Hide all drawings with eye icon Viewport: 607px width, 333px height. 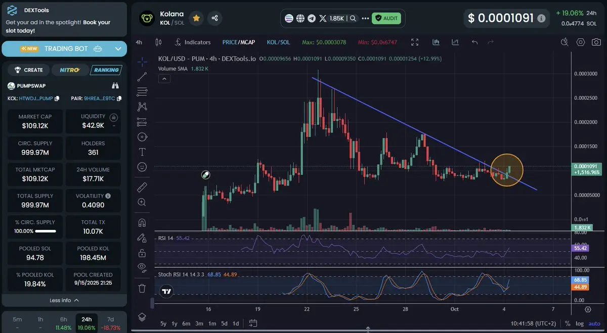142,267
